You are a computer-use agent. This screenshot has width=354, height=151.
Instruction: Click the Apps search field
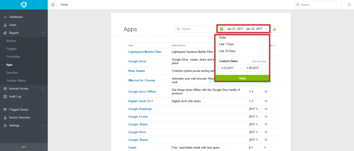coord(196,29)
